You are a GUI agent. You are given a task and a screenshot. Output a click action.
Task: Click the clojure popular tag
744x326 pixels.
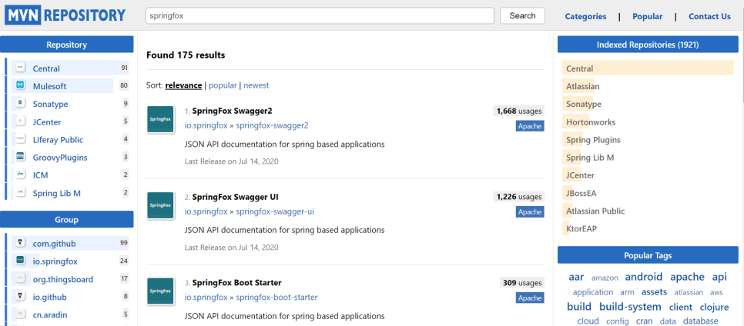coord(712,307)
